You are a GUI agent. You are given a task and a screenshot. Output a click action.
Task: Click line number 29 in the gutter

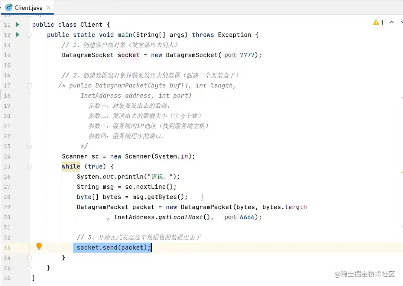coord(7,207)
